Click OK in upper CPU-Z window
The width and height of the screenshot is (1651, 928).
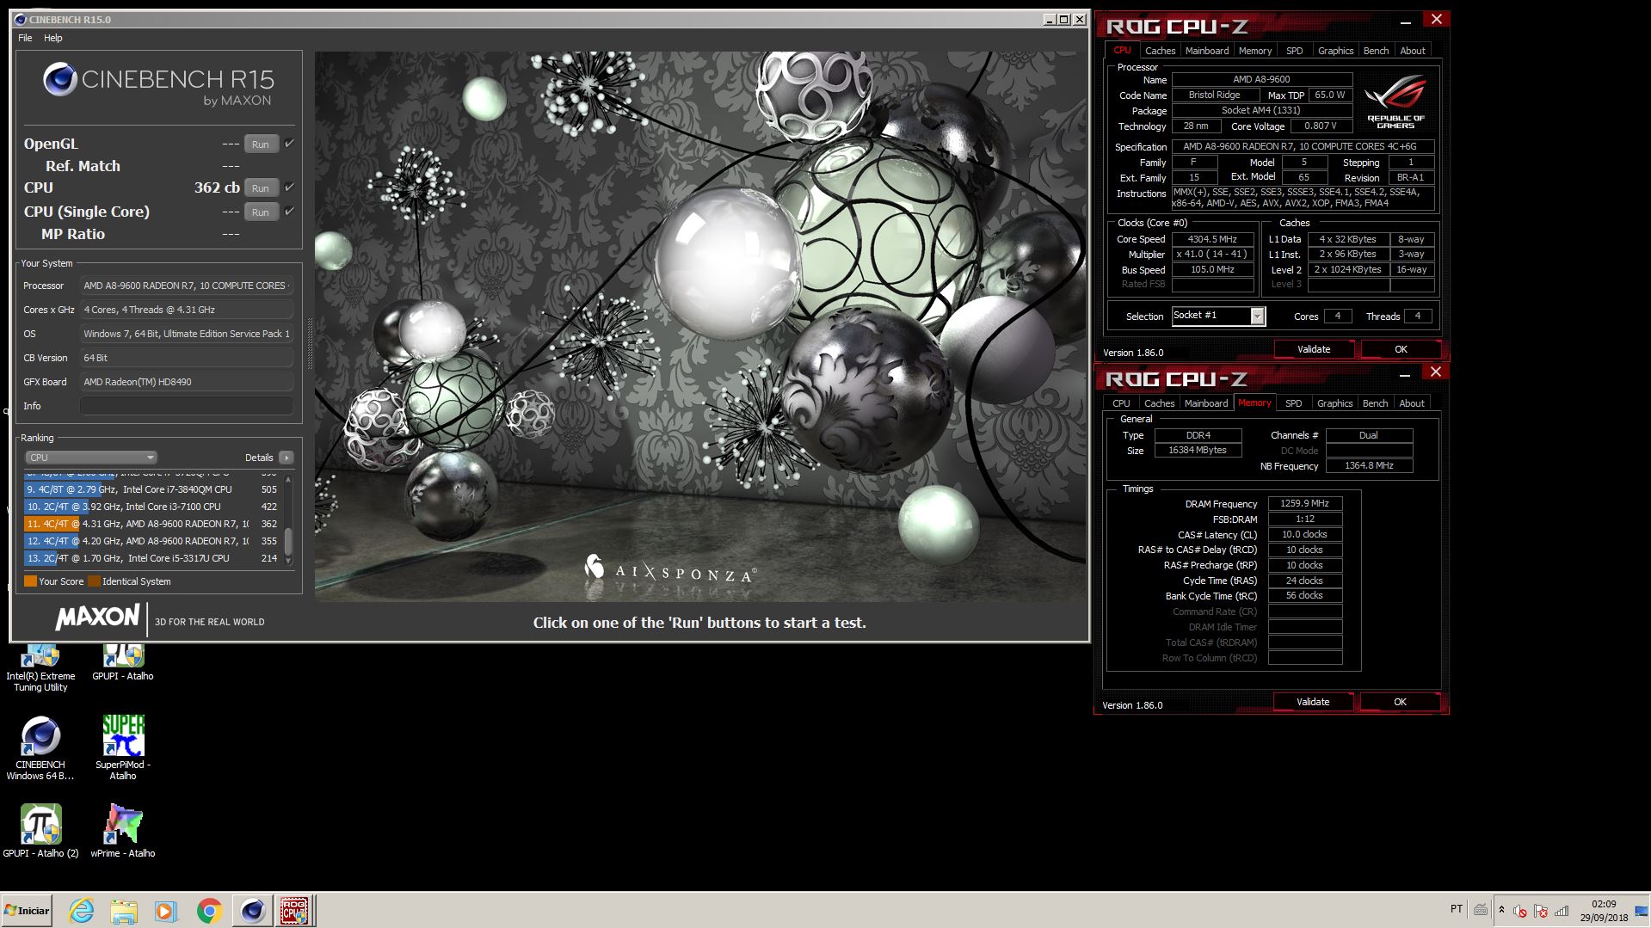(1401, 349)
